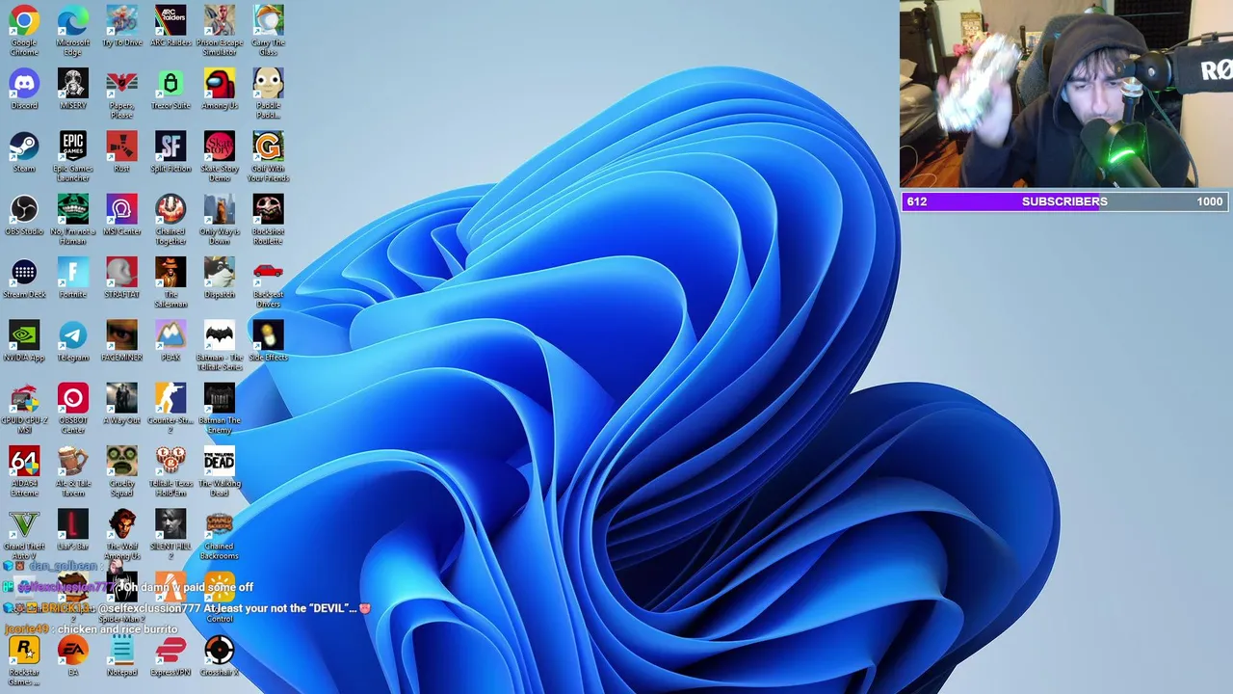Click the SUBSCRIBERS goal progress bar
This screenshot has height=694, width=1233.
pyautogui.click(x=1065, y=201)
